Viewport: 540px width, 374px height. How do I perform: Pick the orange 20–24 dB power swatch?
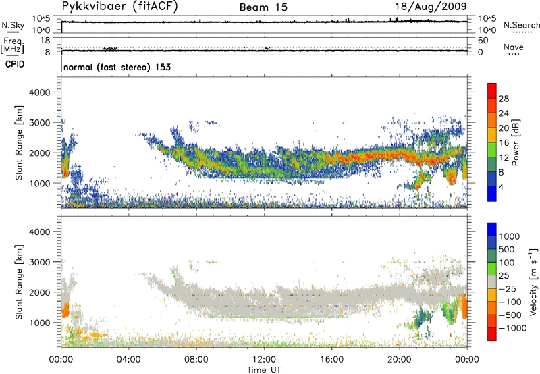492,120
